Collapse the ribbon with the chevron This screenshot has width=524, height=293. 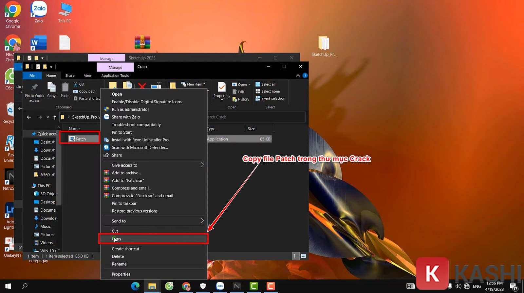(x=298, y=75)
